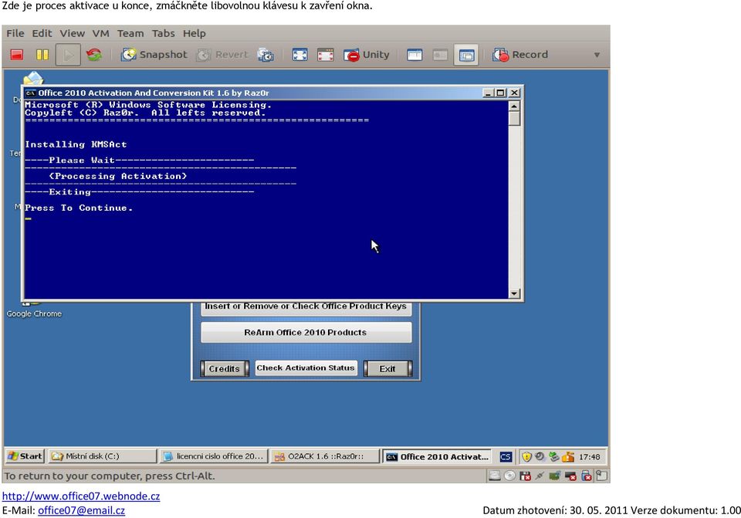Click the ReArm Office 2010 Products button

pyautogui.click(x=306, y=332)
